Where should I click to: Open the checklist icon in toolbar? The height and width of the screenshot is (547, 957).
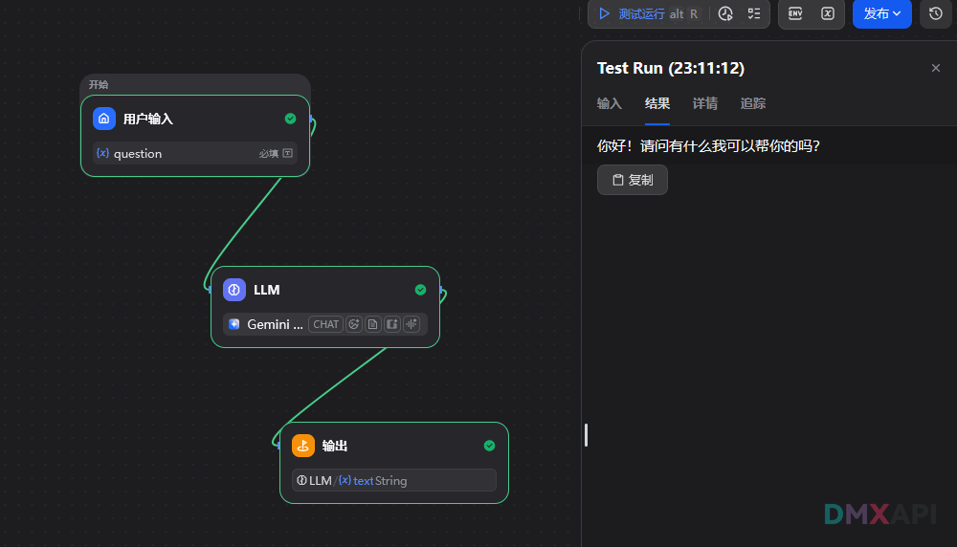pyautogui.click(x=754, y=13)
